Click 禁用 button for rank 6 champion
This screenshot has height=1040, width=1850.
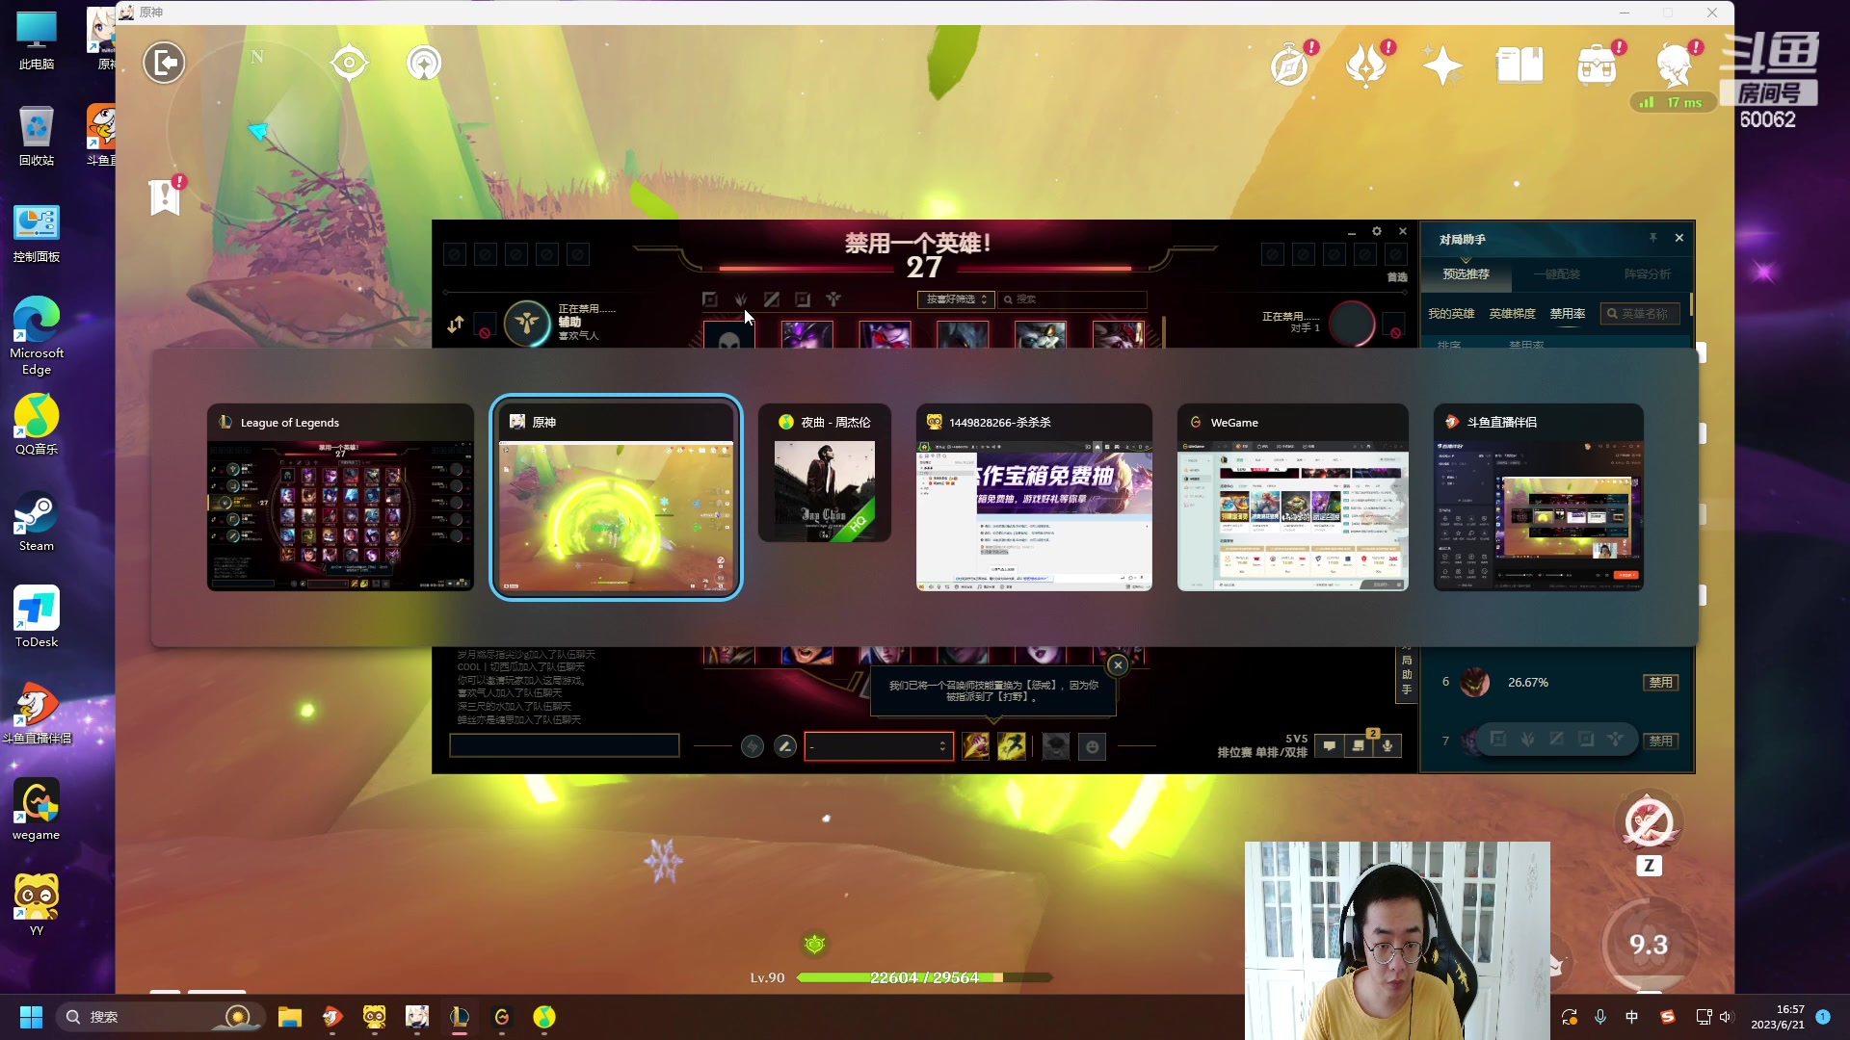pos(1660,683)
